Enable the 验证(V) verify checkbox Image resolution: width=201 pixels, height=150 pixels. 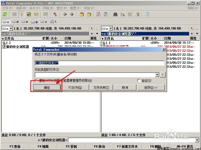[139, 80]
